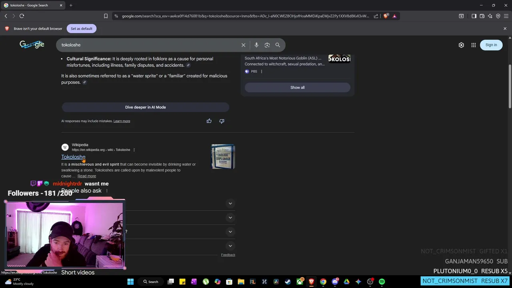
Task: Click Read more on Wikipedia snippet
Action: [87, 176]
